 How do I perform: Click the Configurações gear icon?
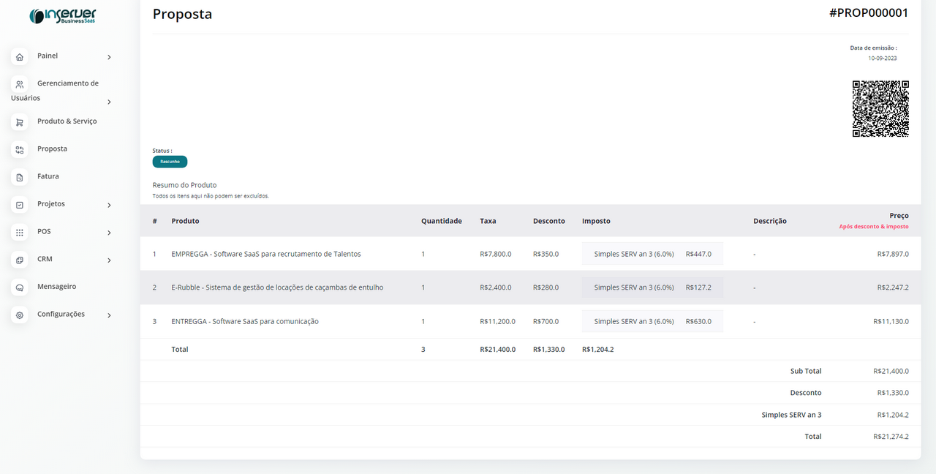click(20, 315)
